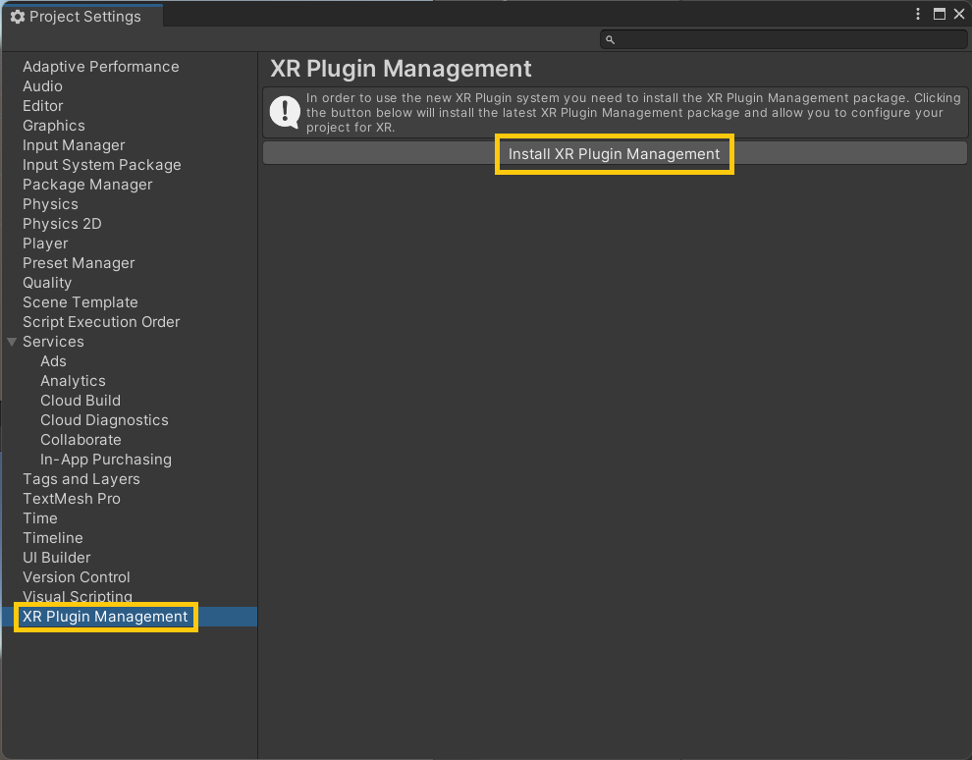Screen dimensions: 972x760
Task: Collapse the Services category arrow
Action: point(12,342)
